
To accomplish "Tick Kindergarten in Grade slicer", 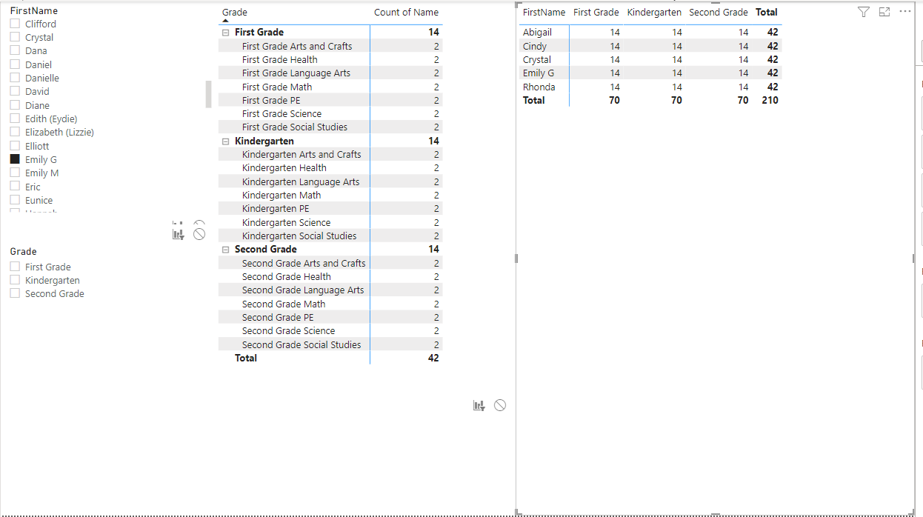I will pyautogui.click(x=15, y=280).
